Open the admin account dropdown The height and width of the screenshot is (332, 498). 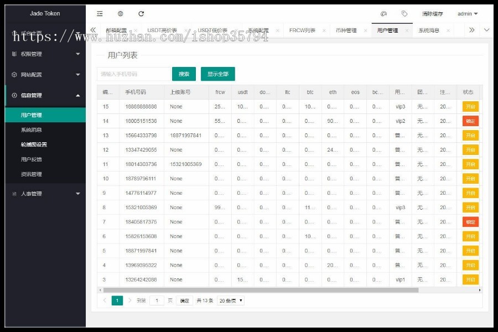468,13
